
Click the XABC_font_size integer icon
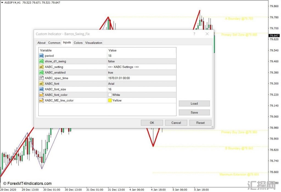coord(41,89)
